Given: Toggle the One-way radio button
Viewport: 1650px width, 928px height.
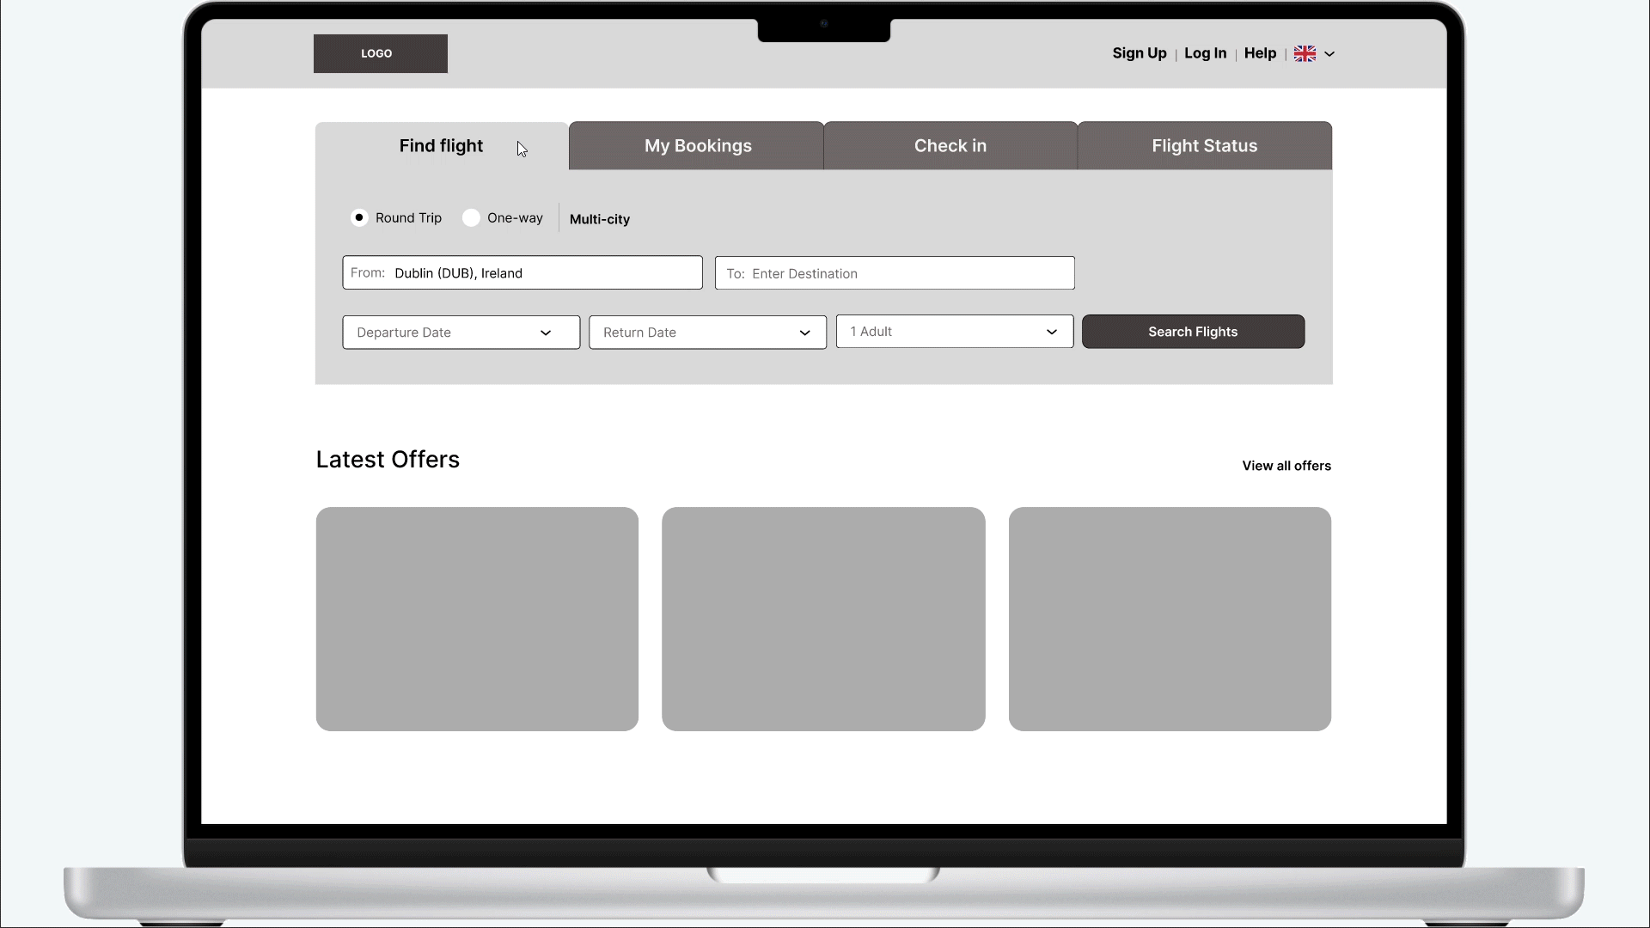Looking at the screenshot, I should [469, 217].
